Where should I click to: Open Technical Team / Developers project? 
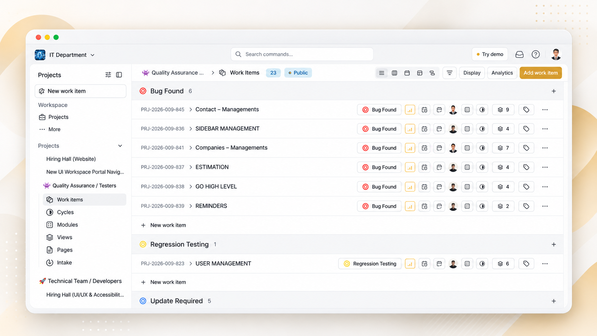[81, 281]
